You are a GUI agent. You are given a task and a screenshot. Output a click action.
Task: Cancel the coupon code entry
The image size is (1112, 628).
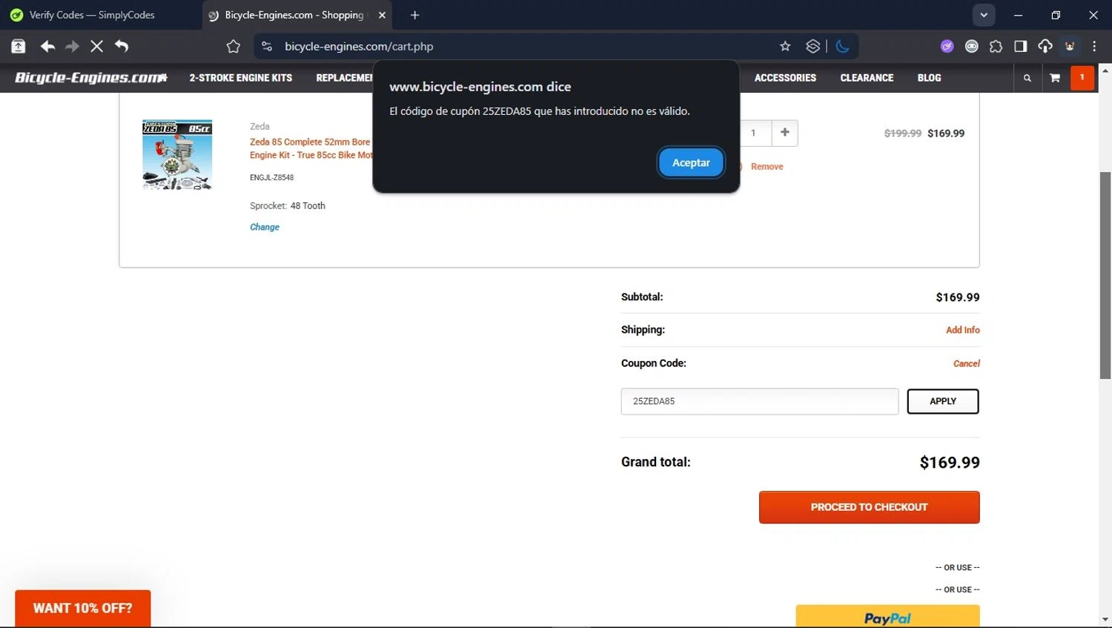point(966,363)
